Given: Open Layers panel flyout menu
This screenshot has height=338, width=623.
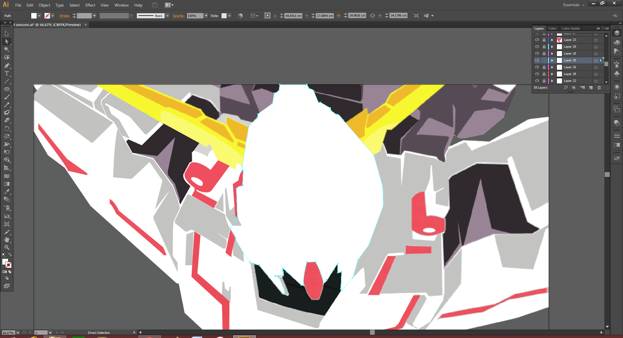Looking at the screenshot, I should coord(606,28).
